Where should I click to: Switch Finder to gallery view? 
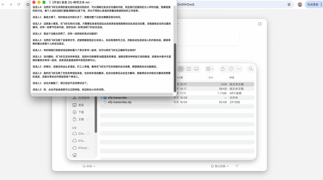point(197,69)
